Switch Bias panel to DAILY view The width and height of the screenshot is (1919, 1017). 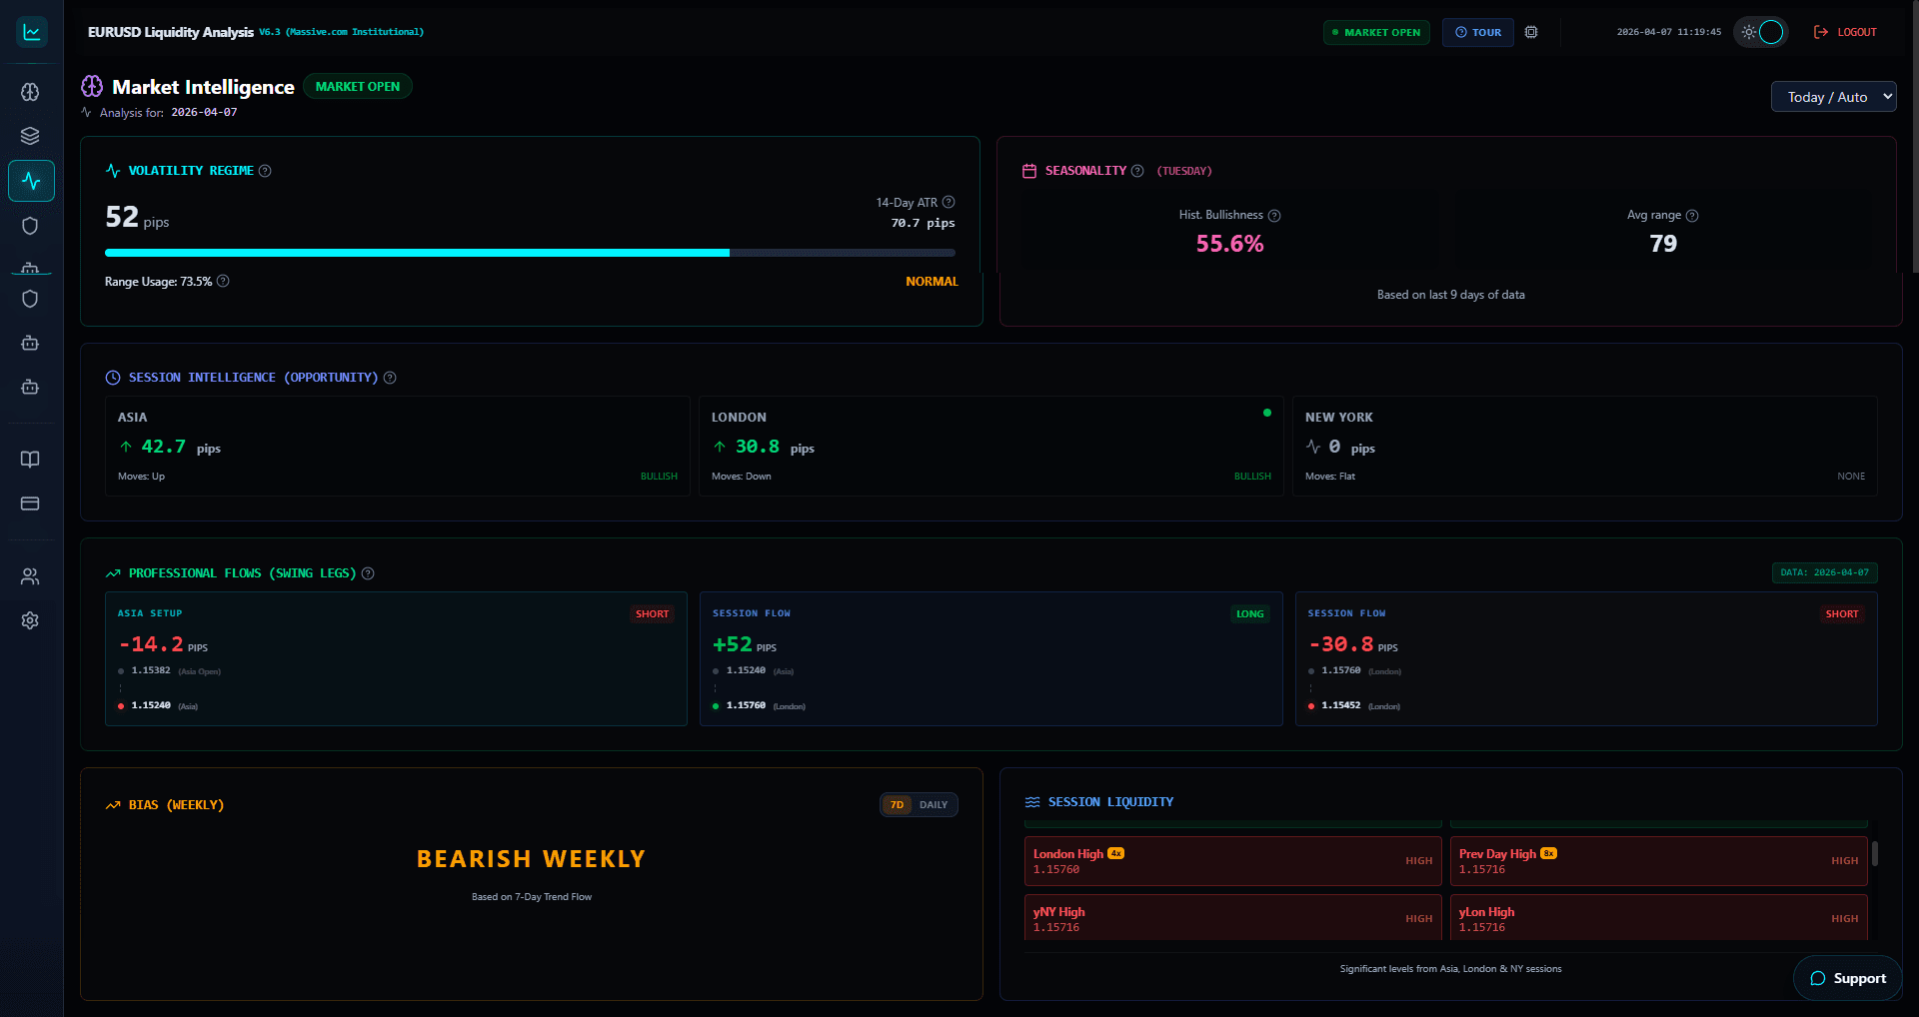934,804
